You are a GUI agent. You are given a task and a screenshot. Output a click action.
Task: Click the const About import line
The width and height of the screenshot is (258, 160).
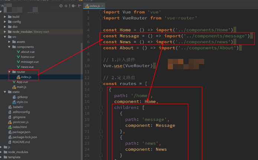click(171, 48)
